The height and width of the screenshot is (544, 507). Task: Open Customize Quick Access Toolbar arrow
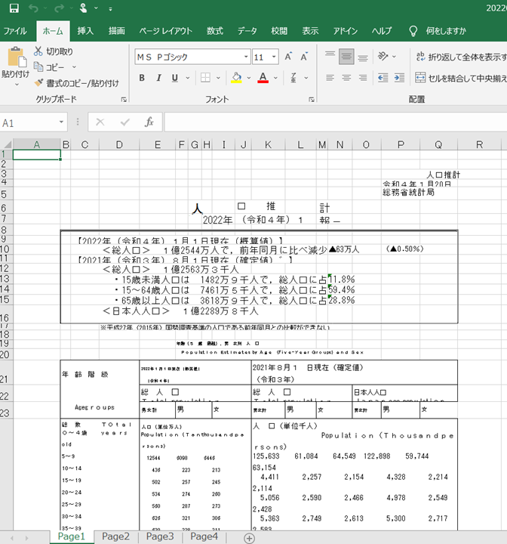(x=110, y=9)
